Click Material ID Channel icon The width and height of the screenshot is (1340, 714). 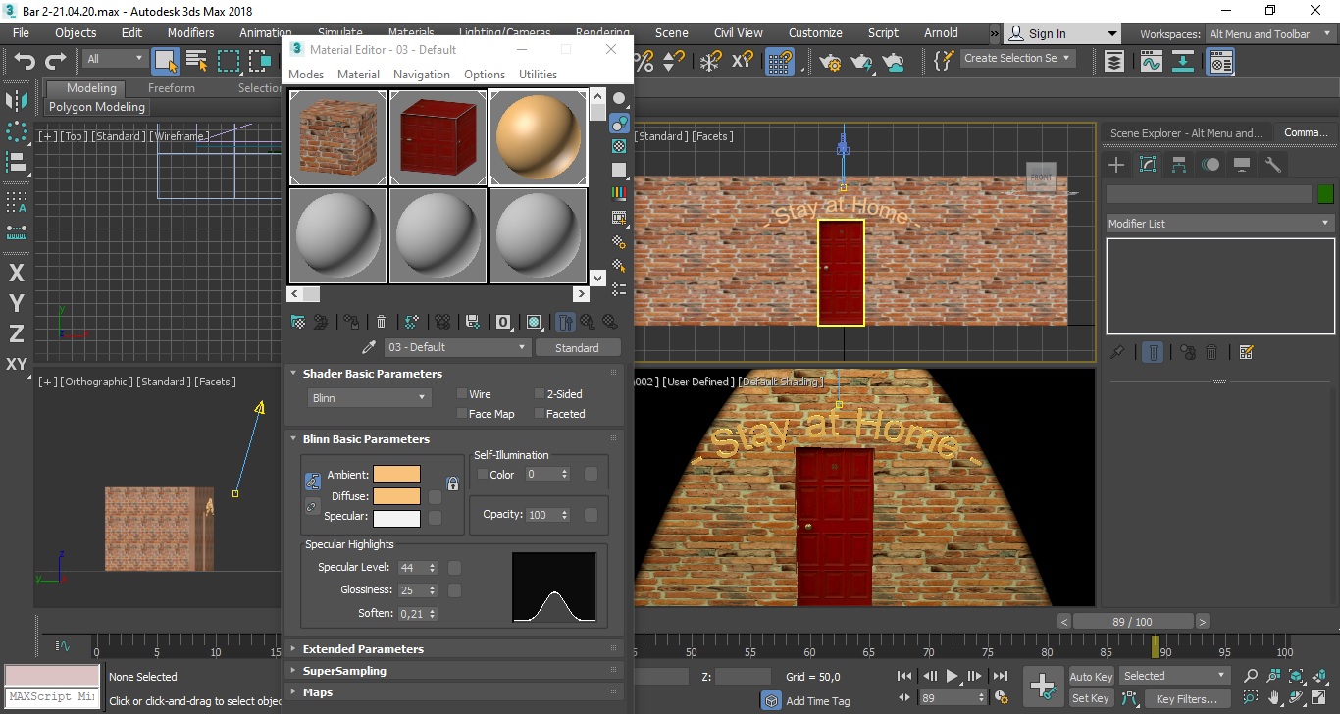tap(503, 322)
